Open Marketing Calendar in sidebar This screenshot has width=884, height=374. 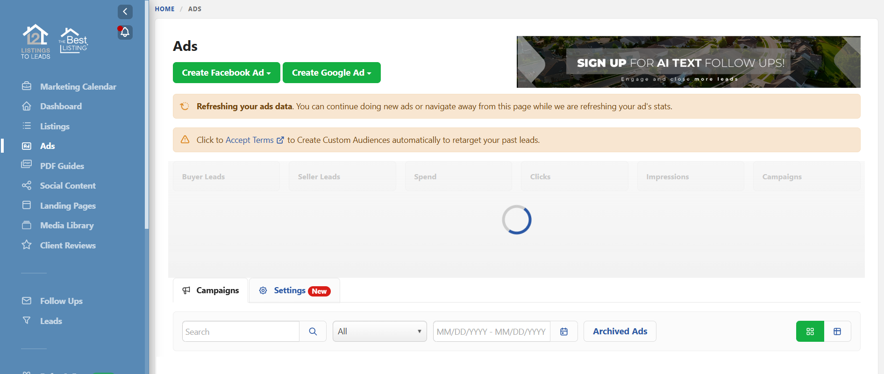(78, 87)
